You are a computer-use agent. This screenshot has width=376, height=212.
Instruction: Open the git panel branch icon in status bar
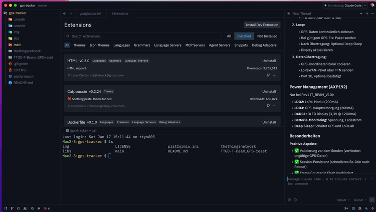[12, 208]
